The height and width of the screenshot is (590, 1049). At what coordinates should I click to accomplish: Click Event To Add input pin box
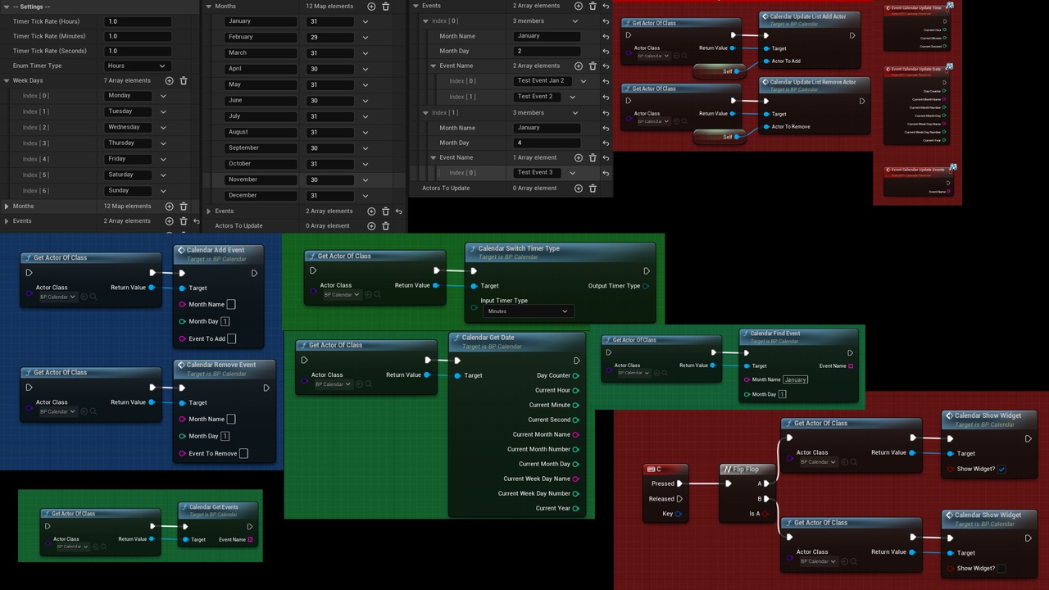[x=232, y=338]
